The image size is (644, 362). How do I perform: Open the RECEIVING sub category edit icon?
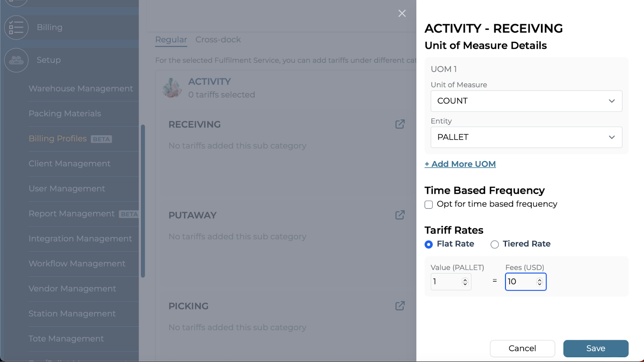[400, 124]
